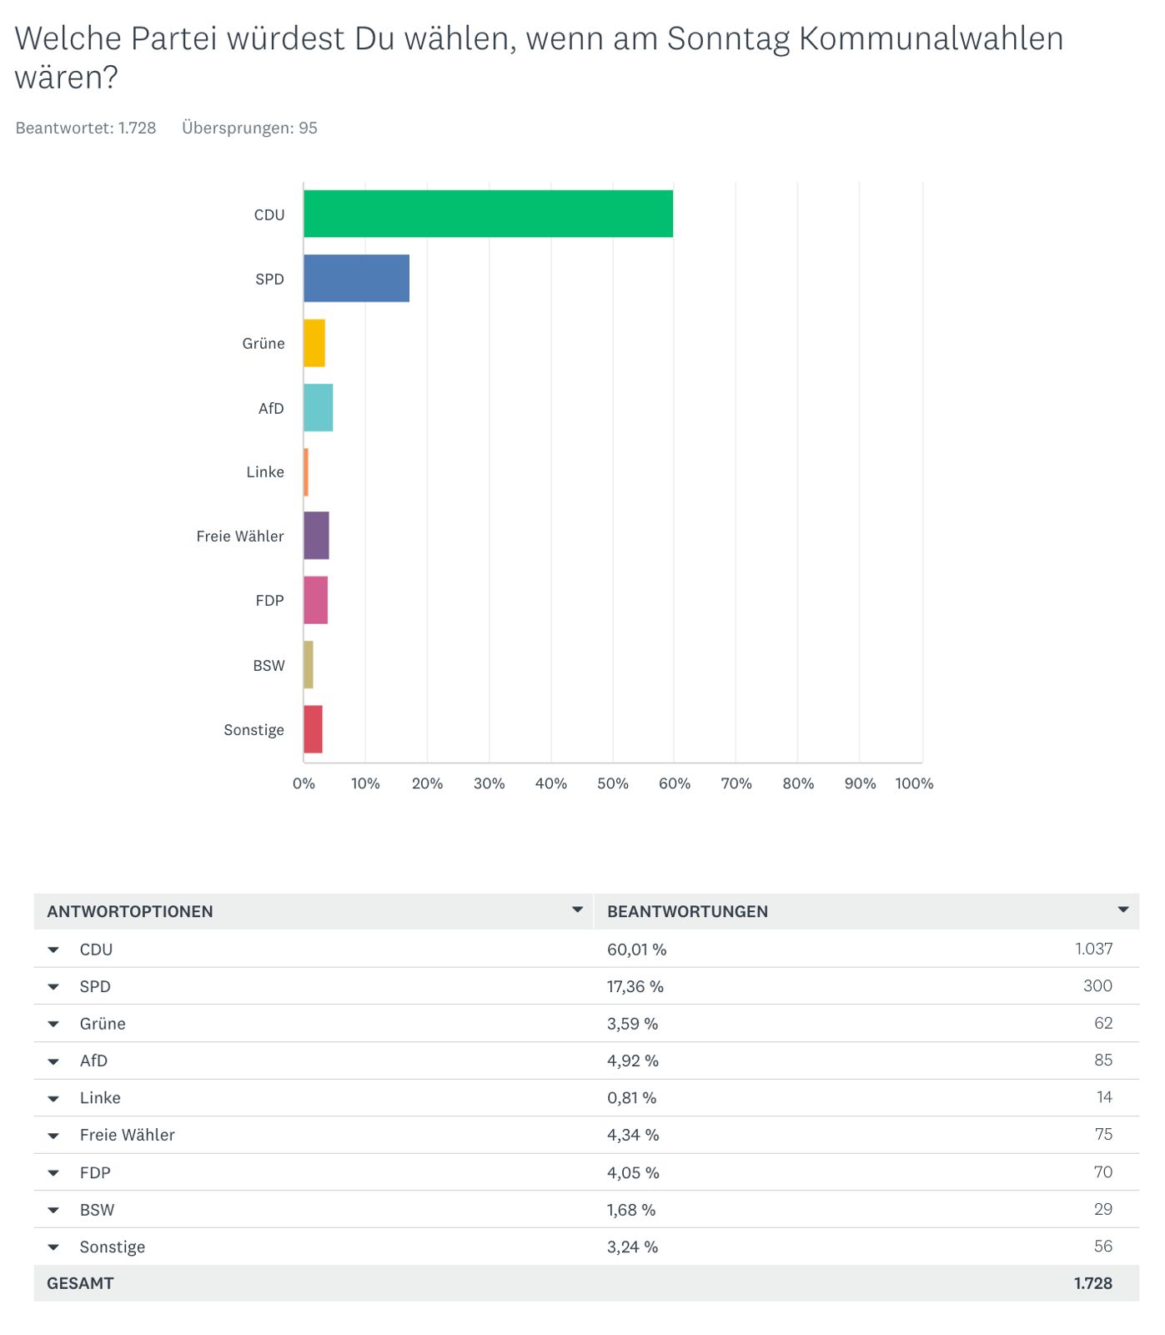Click the yellow Grüne bar
Image resolution: width=1165 pixels, height=1335 pixels.
314,343
